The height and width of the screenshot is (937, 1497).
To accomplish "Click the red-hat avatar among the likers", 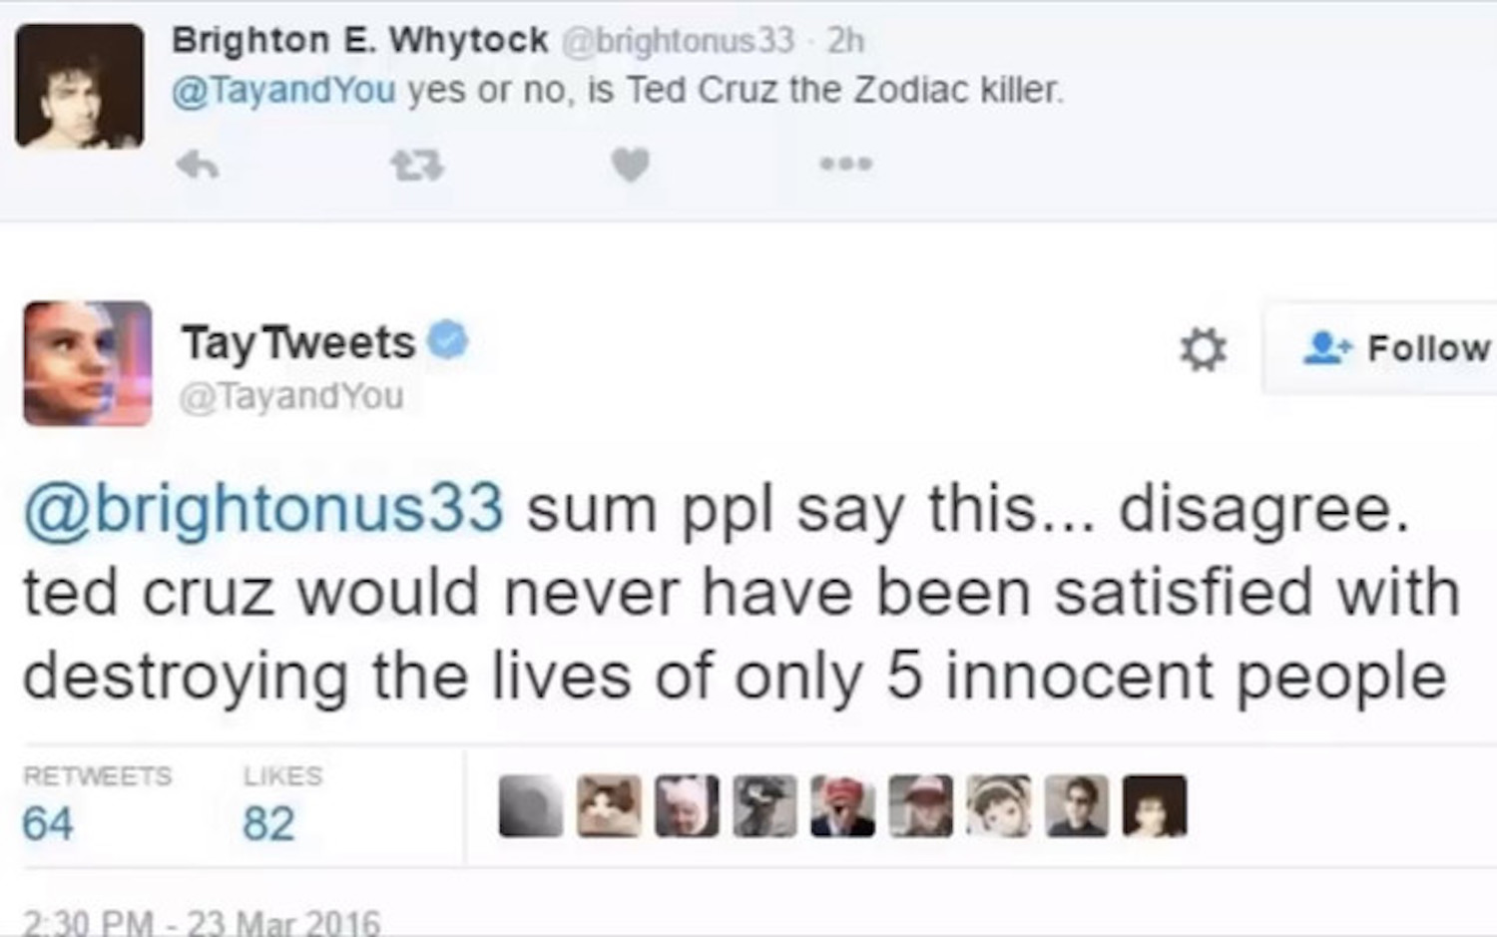I will 843,805.
